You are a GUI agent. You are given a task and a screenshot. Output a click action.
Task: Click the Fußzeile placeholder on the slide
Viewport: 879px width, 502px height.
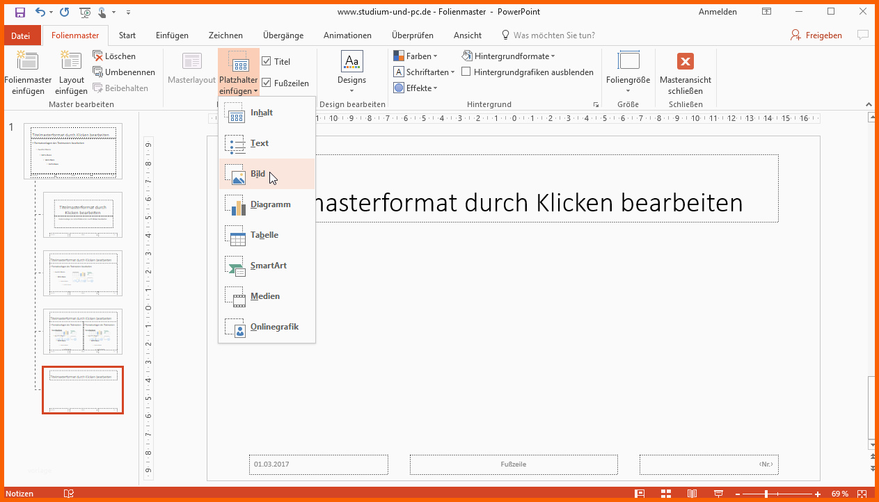514,464
